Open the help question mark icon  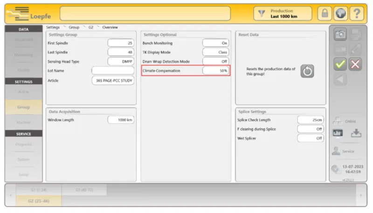[x=356, y=14]
